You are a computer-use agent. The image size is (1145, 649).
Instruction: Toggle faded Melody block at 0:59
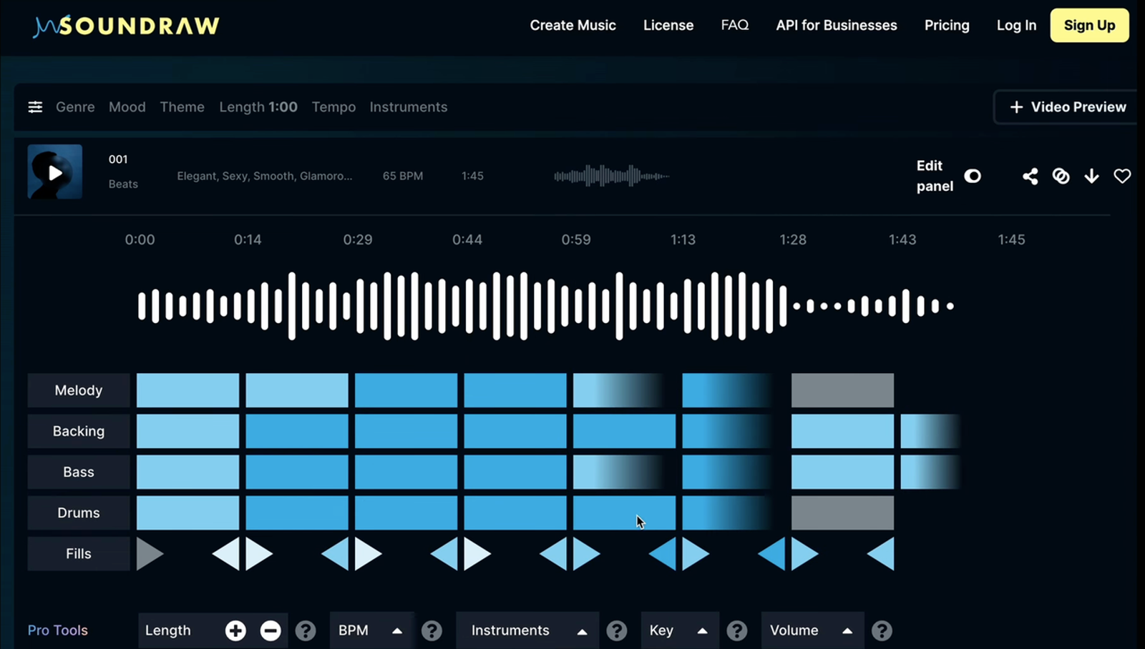[620, 390]
